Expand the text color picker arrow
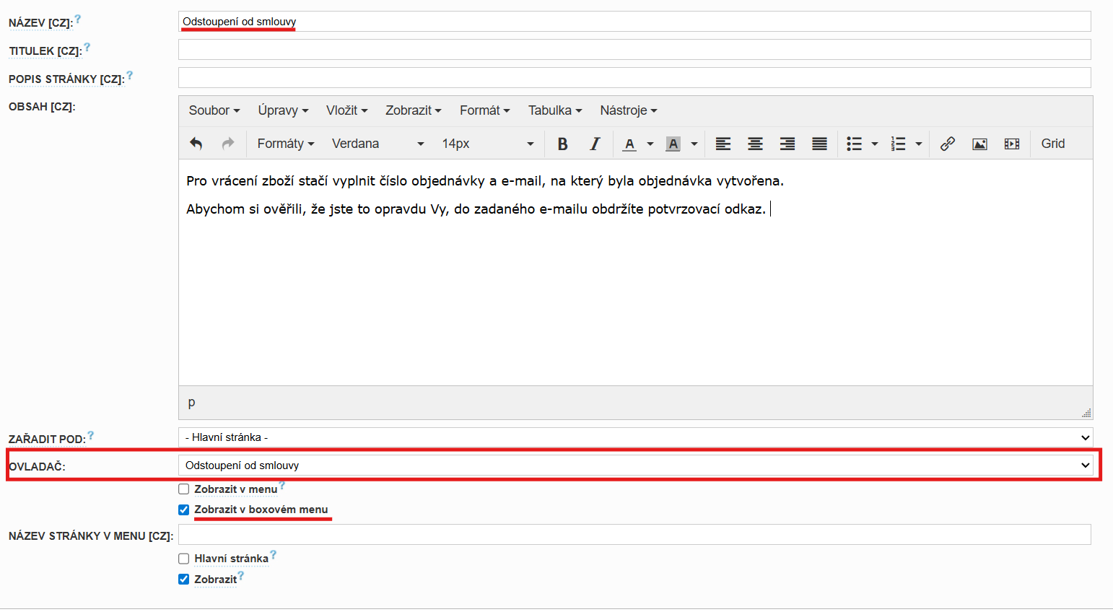This screenshot has width=1113, height=612. pyautogui.click(x=650, y=144)
